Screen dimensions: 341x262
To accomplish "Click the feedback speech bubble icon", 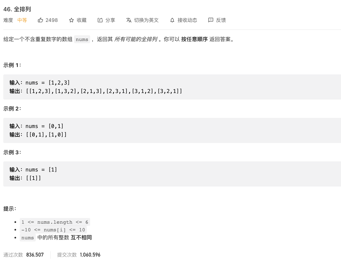I will point(211,20).
